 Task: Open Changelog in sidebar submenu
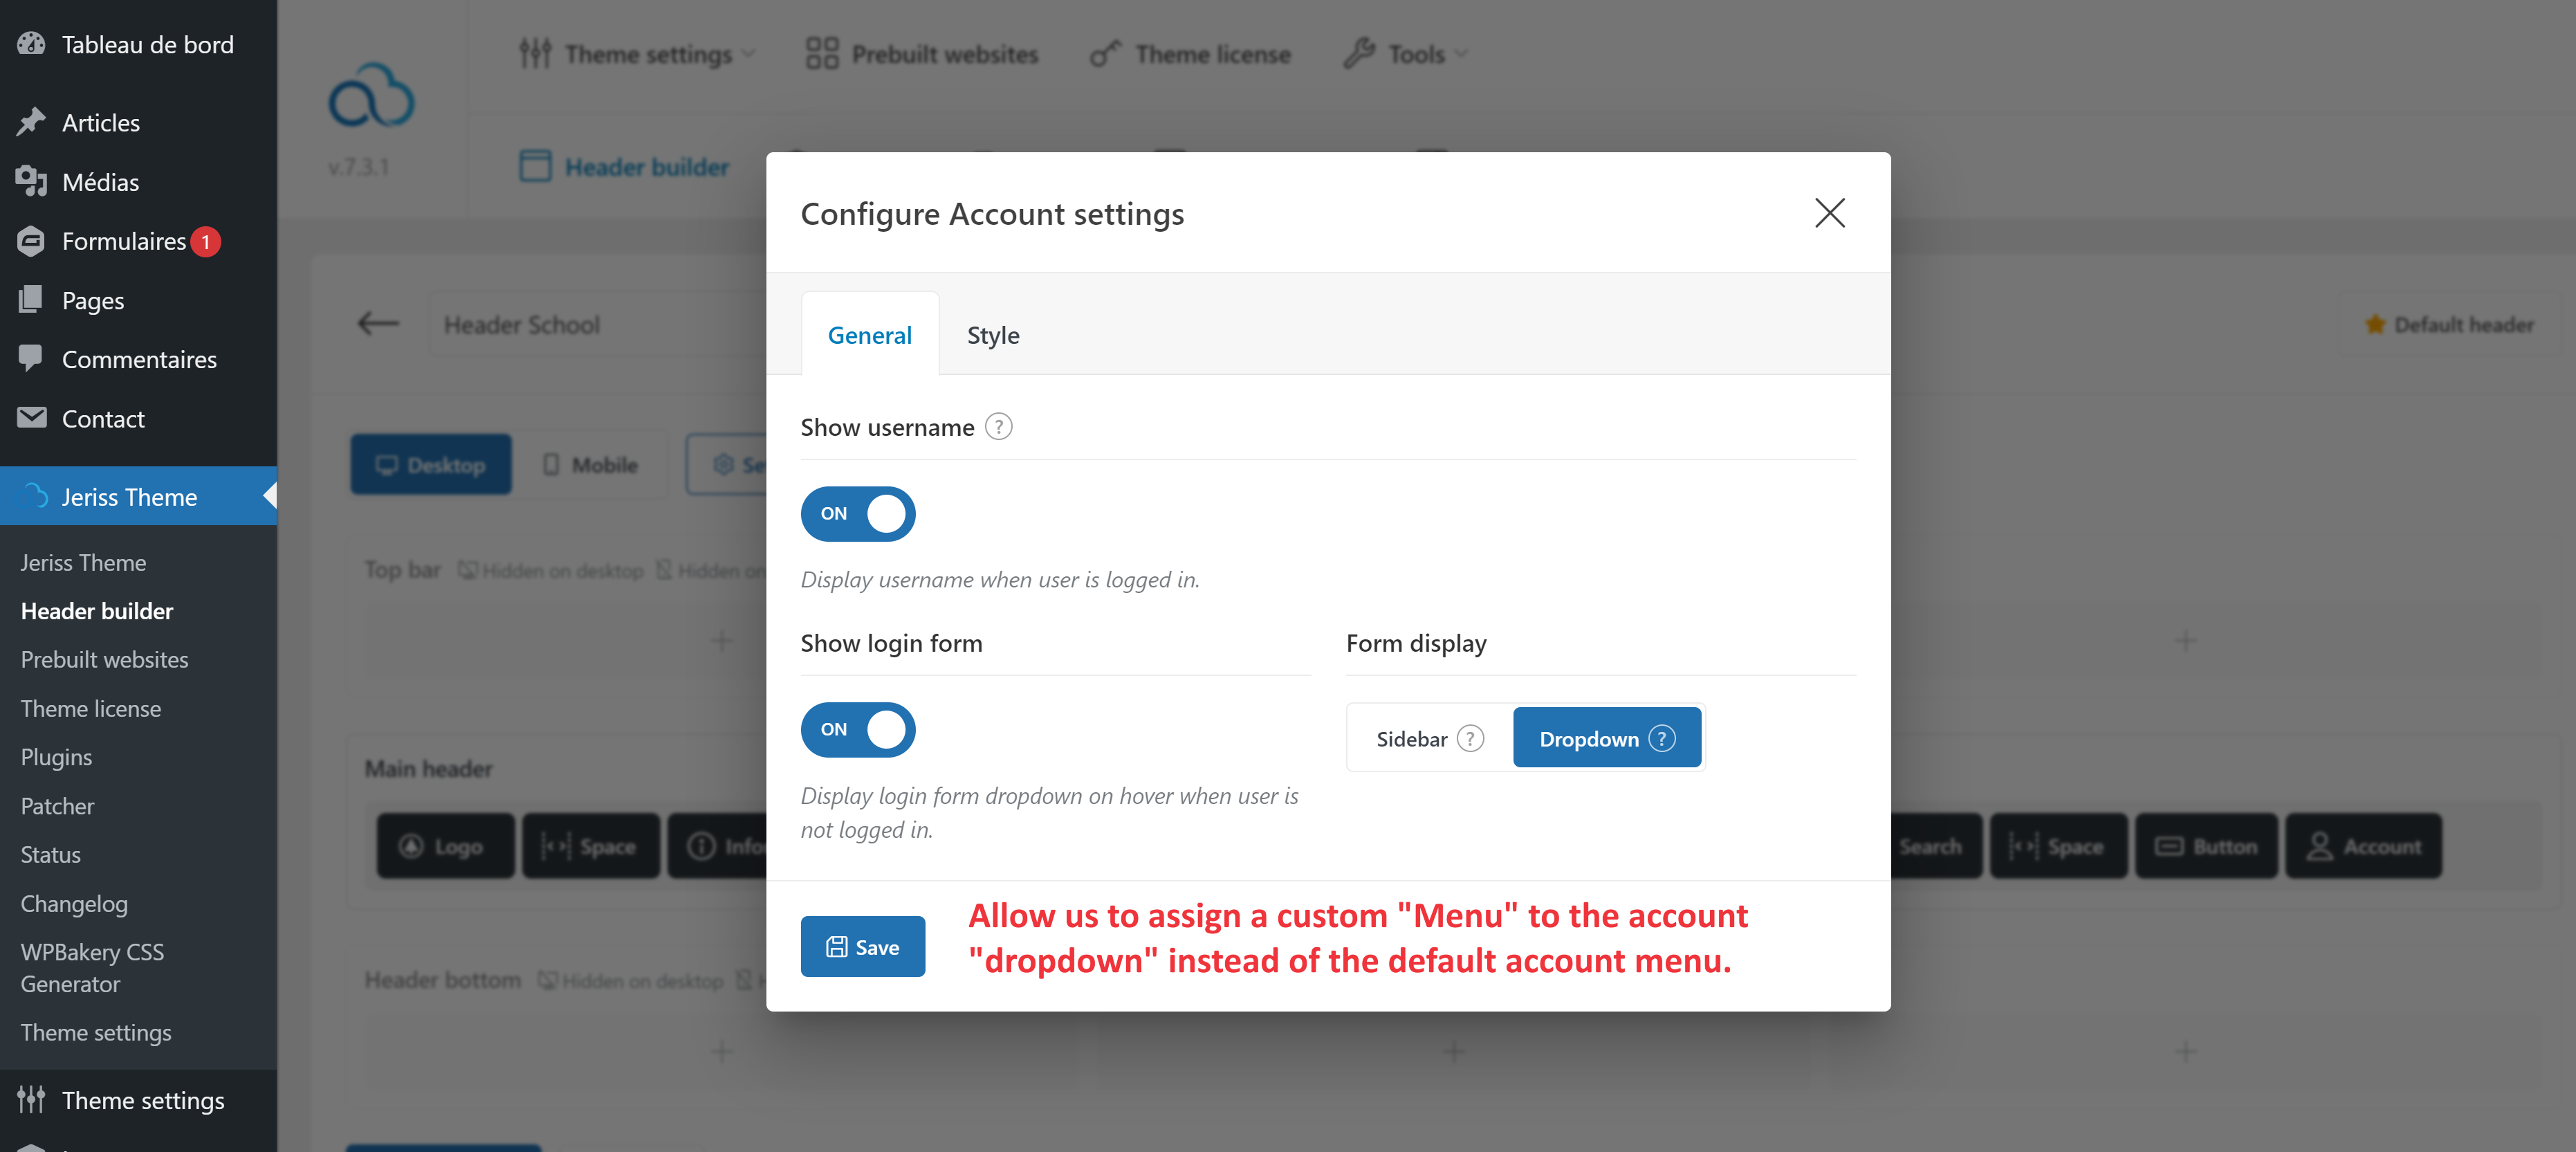coord(74,903)
